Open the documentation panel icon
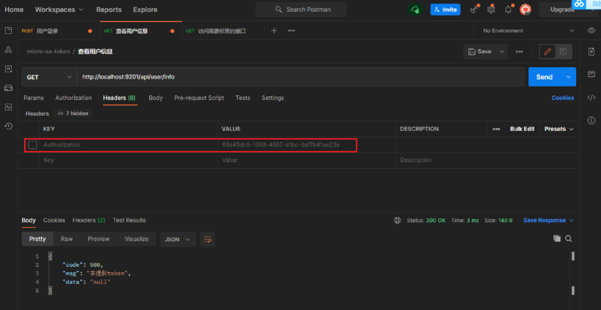 click(x=591, y=52)
